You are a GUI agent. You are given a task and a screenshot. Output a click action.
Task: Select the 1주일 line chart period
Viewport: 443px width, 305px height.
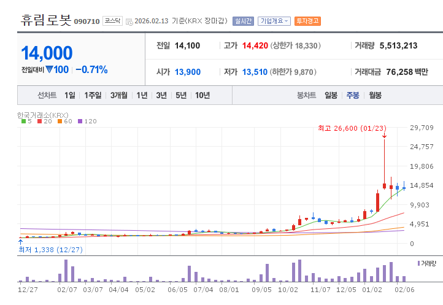[93, 95]
